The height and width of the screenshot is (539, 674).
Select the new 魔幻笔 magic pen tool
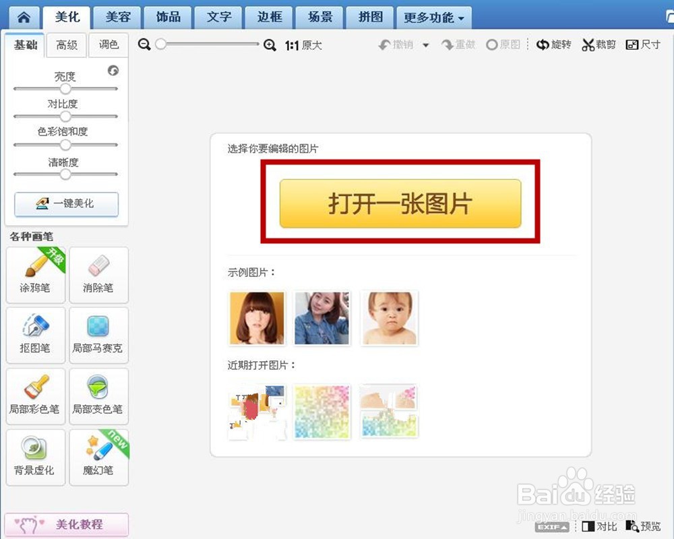tap(98, 457)
